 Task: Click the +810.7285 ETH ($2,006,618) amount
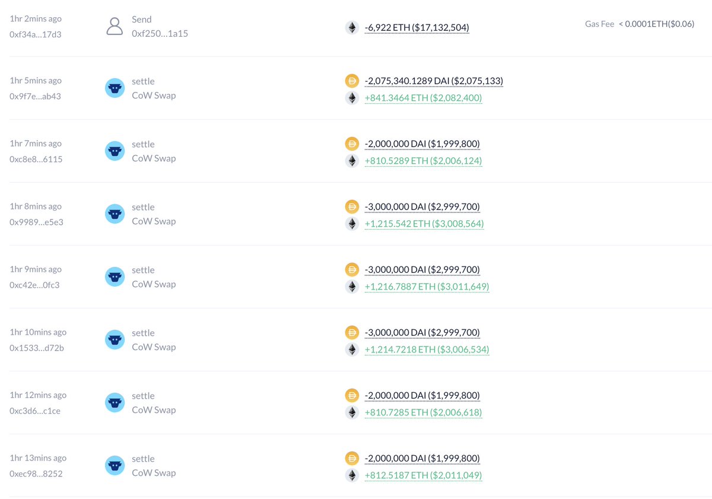click(424, 412)
